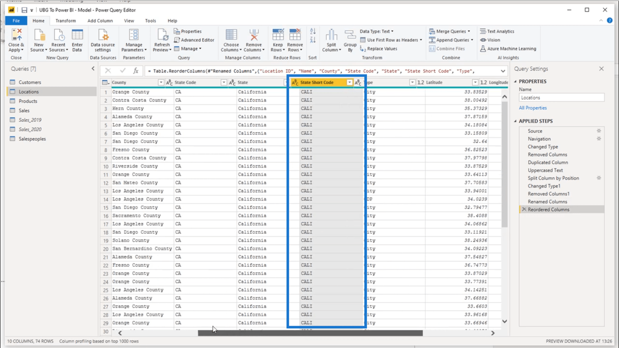Open Azure Machine Learning
The image size is (619, 348).
[508, 49]
